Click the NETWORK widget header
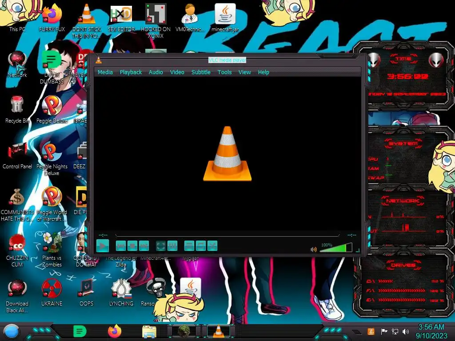Image resolution: width=455 pixels, height=341 pixels. pos(403,201)
